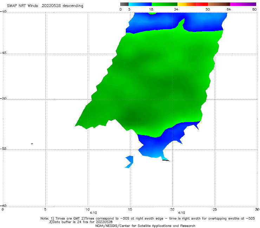
Task: Click the magenta-purple segment of the colorbar
Action: tap(243, 4)
